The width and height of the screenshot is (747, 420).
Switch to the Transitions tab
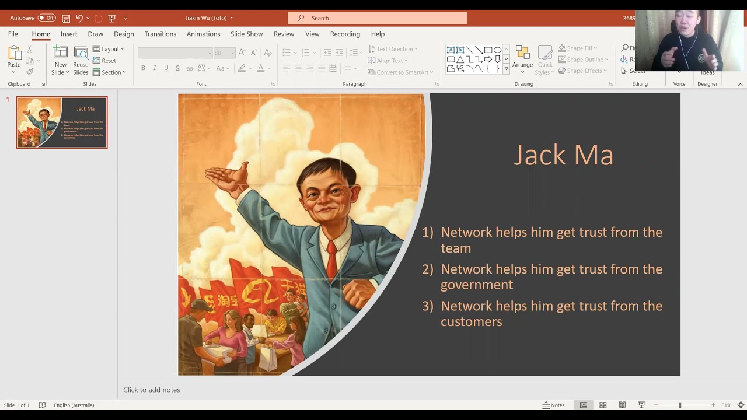pos(160,34)
